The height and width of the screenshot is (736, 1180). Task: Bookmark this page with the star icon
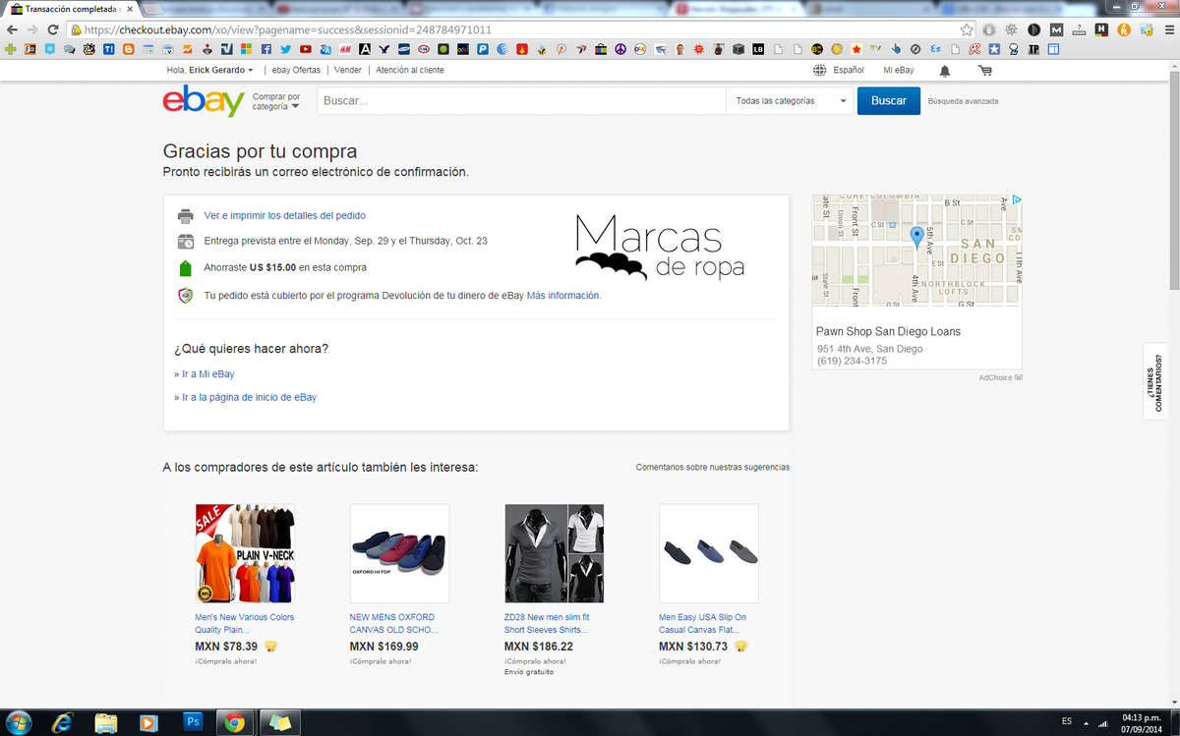[967, 29]
